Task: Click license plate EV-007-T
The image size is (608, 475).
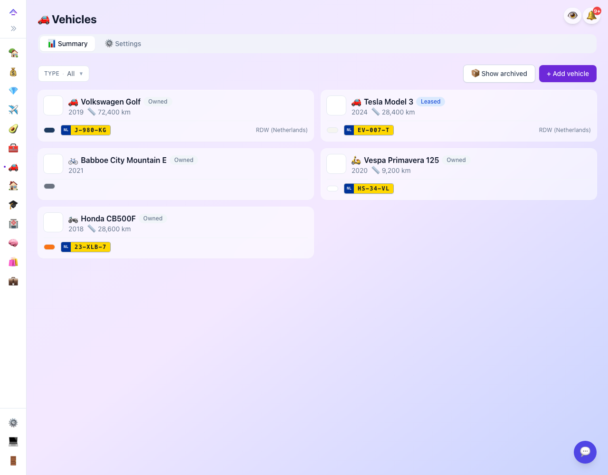Action: tap(369, 130)
